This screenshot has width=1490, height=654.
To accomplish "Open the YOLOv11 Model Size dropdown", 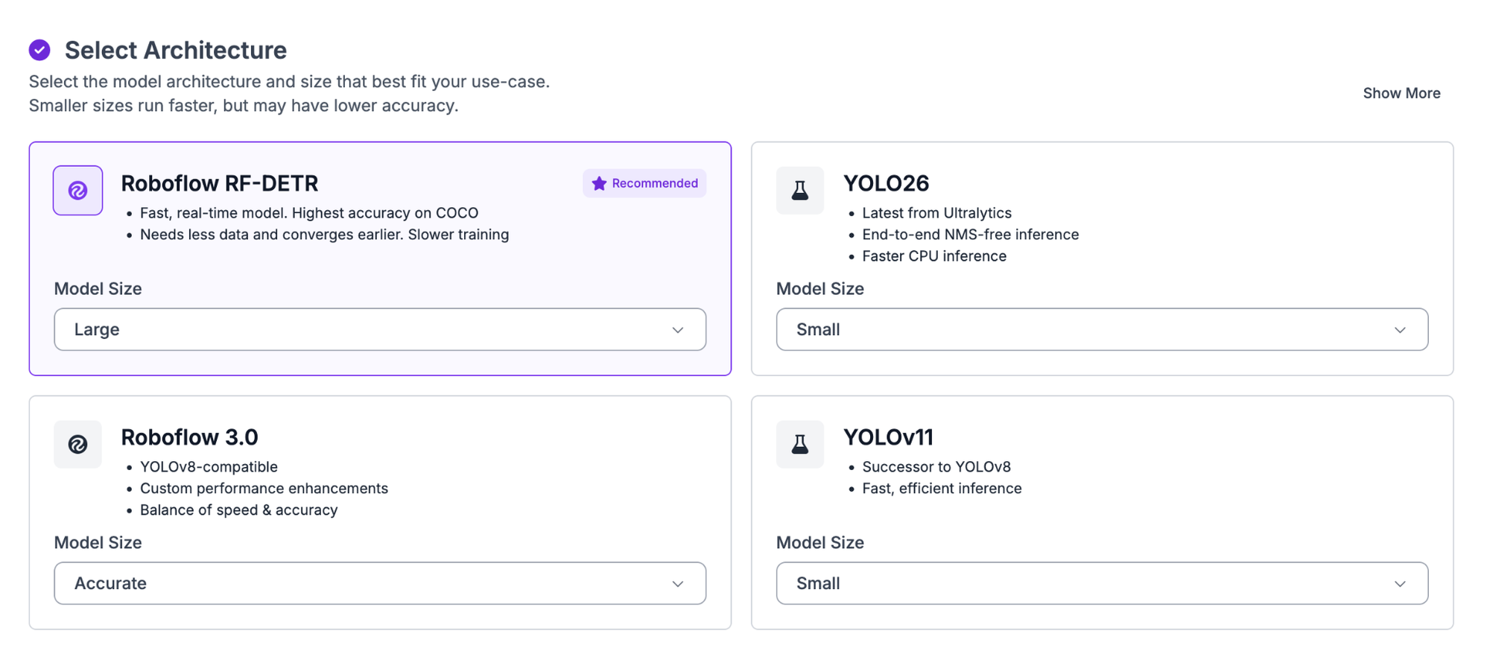I will pos(1102,583).
